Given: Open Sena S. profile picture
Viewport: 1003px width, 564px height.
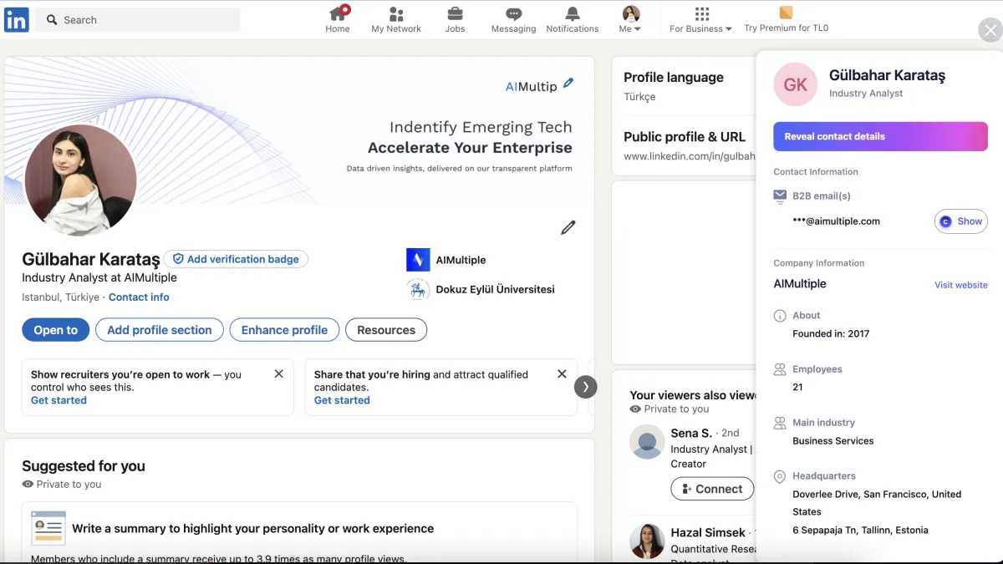Looking at the screenshot, I should pos(647,442).
